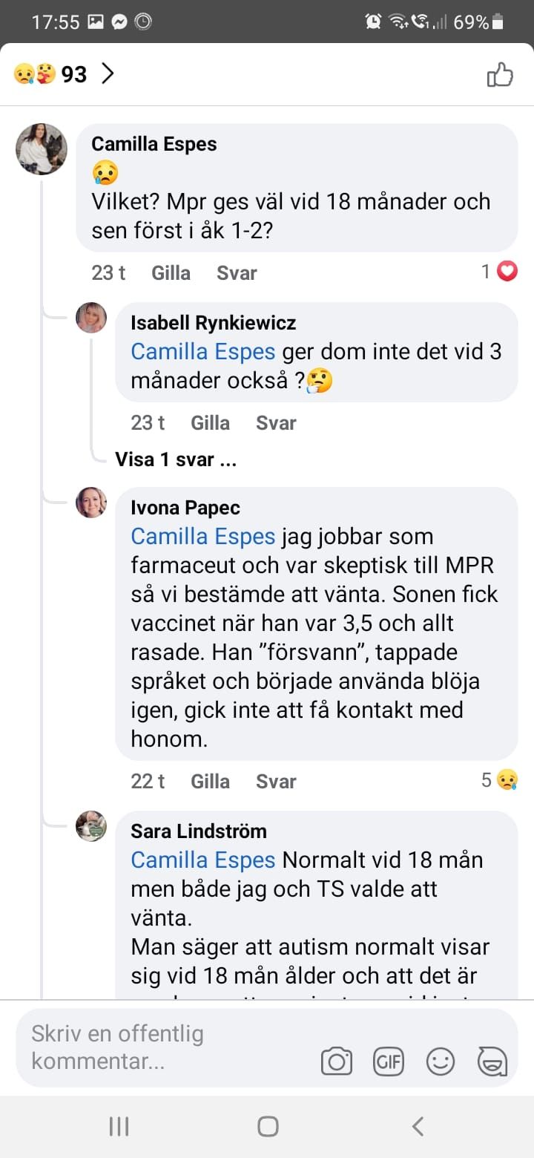Open the recent apps navigation icon
Image resolution: width=534 pixels, height=1158 pixels.
[x=119, y=1126]
